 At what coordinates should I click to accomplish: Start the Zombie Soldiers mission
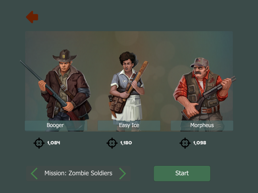point(182,173)
